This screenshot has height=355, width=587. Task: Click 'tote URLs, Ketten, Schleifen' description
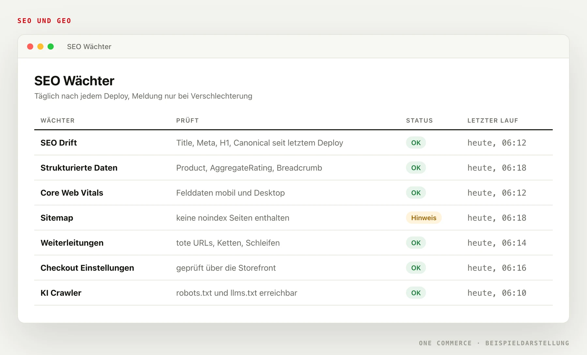(228, 243)
